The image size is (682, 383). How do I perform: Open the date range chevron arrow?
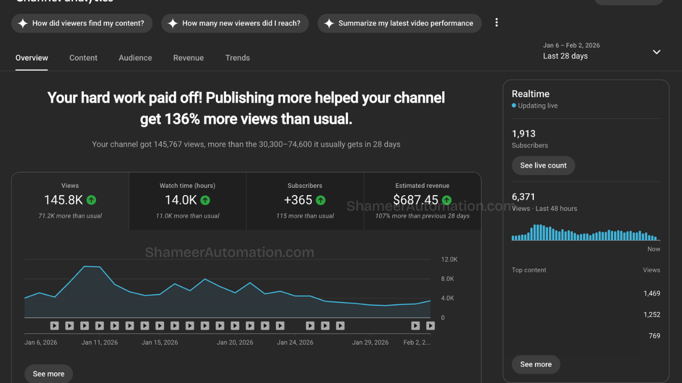[x=656, y=52]
